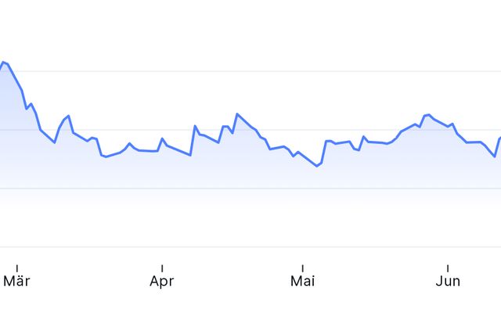Screen dimensions: 501x313
Task: Select the lowest chart point in early May
Action: point(316,166)
